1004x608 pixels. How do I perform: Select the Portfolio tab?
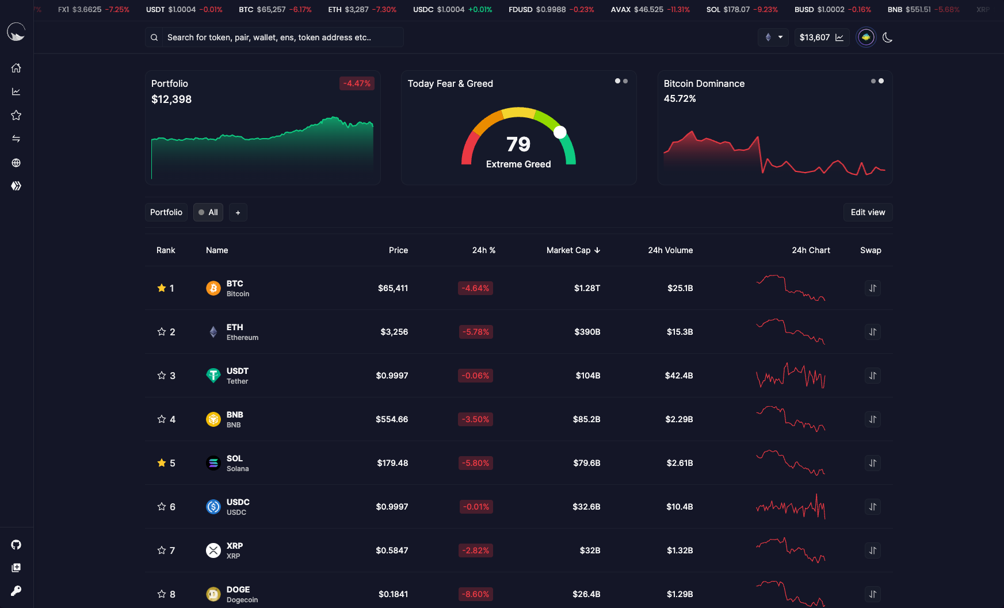pos(166,212)
